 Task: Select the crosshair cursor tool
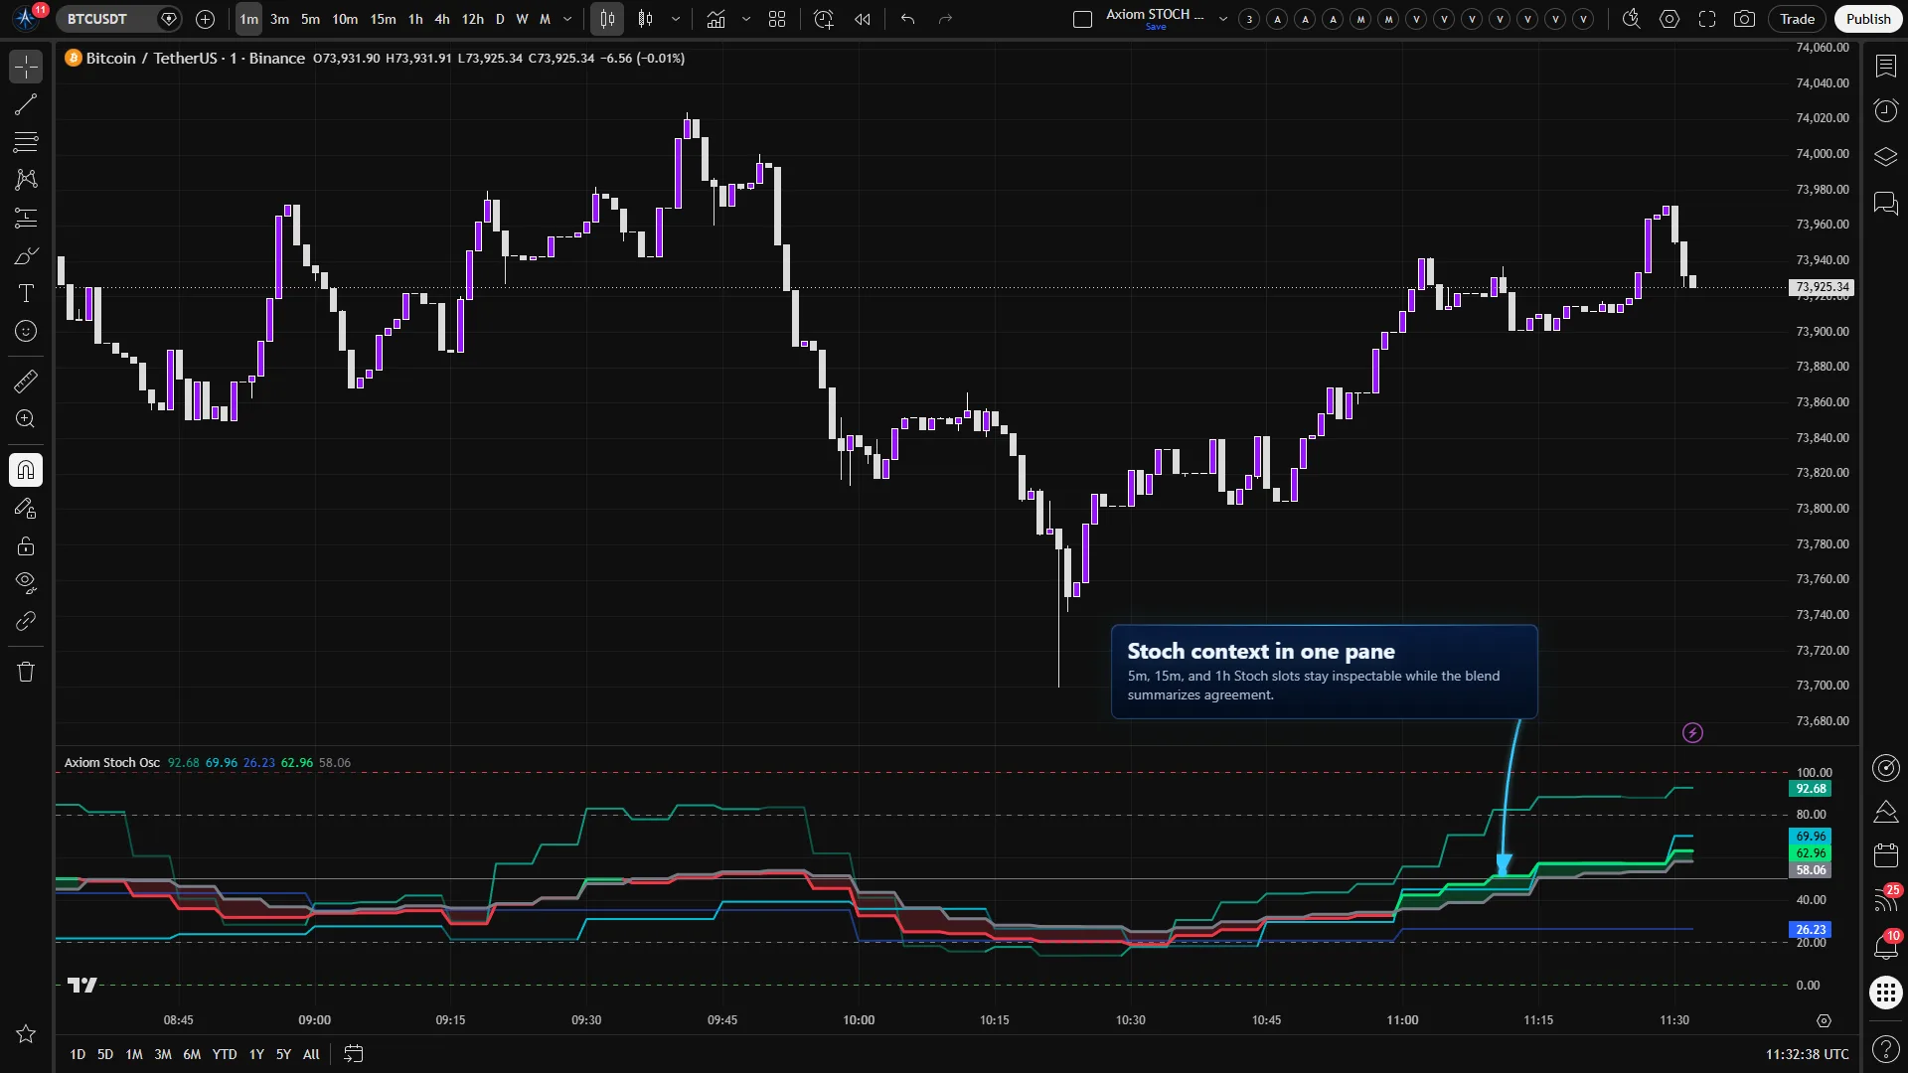click(26, 68)
